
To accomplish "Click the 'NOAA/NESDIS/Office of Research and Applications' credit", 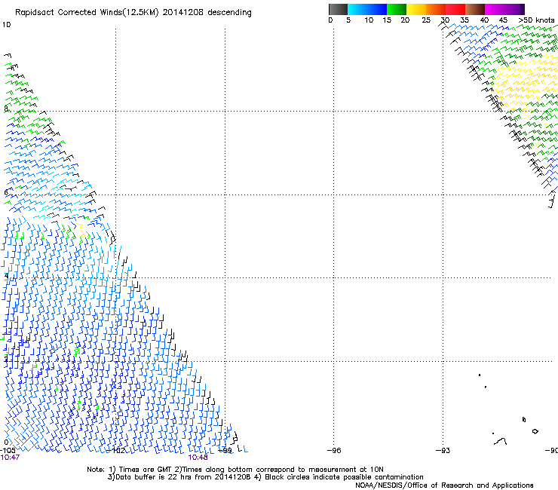I will [x=444, y=485].
